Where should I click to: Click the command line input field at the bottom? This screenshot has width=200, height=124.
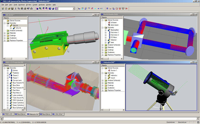click(99, 119)
